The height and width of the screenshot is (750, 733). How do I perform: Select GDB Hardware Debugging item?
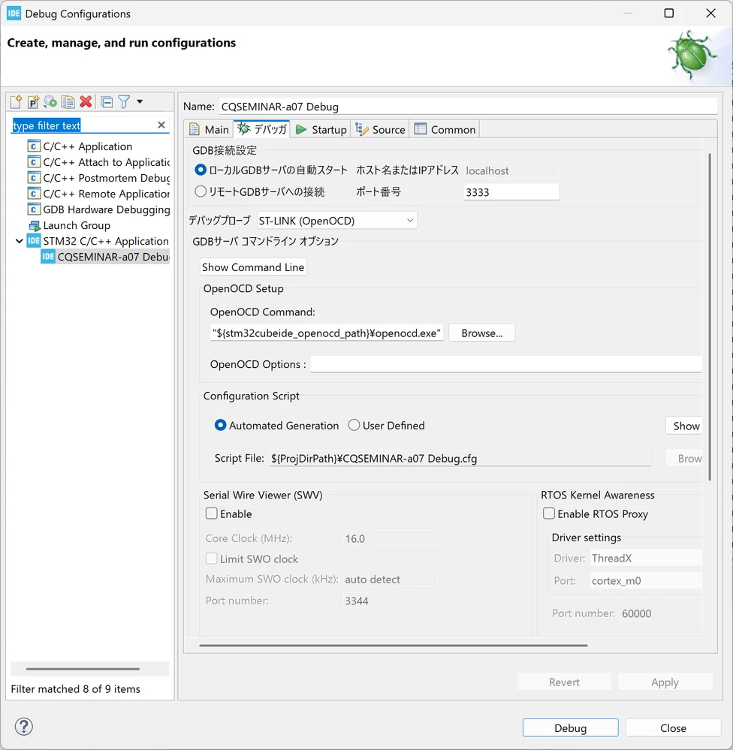click(98, 209)
